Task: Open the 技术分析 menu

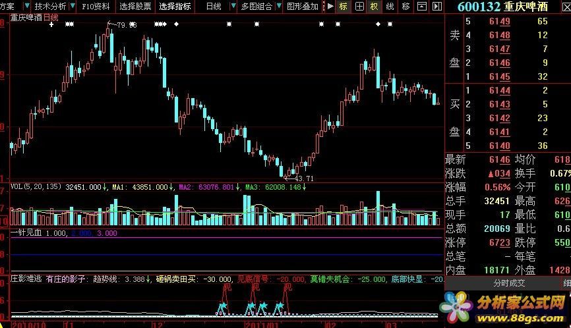Action: (x=50, y=6)
